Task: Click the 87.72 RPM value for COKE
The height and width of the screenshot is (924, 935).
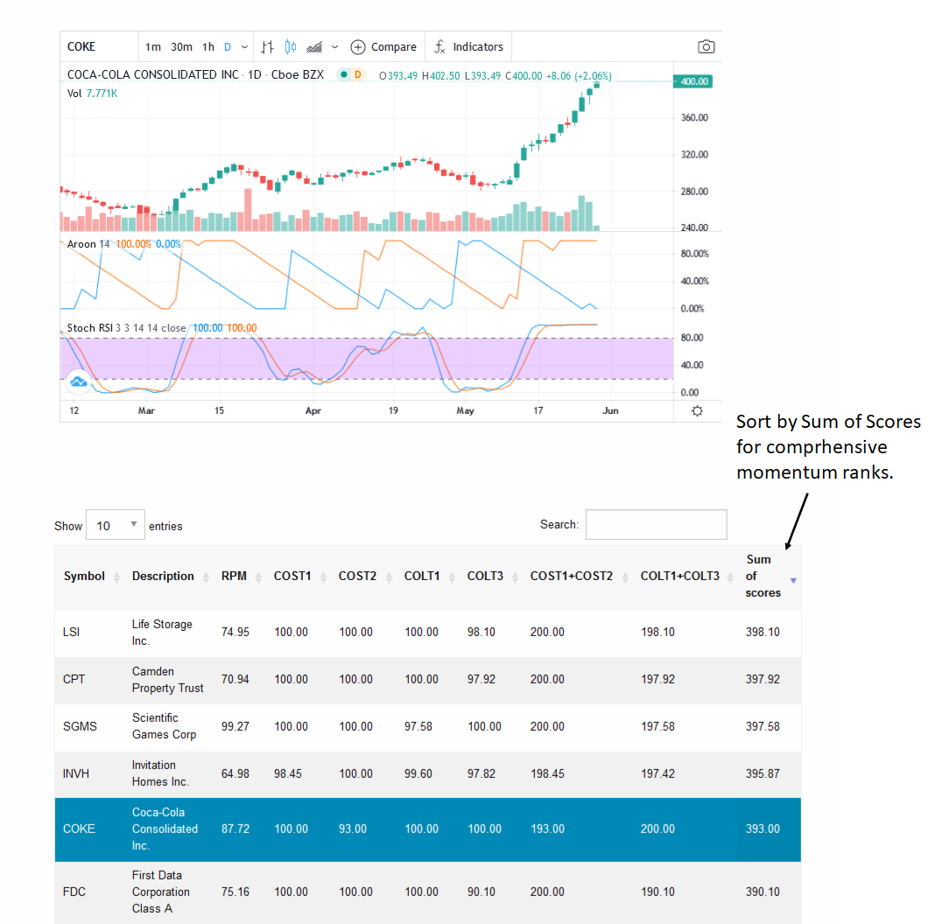Action: [x=236, y=829]
